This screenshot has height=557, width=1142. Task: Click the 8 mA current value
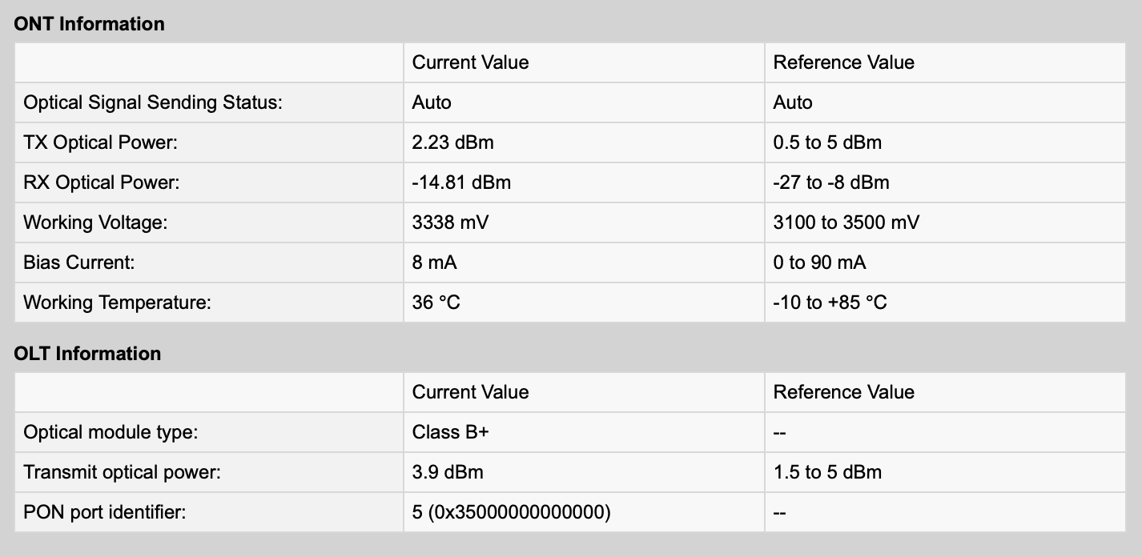click(434, 262)
